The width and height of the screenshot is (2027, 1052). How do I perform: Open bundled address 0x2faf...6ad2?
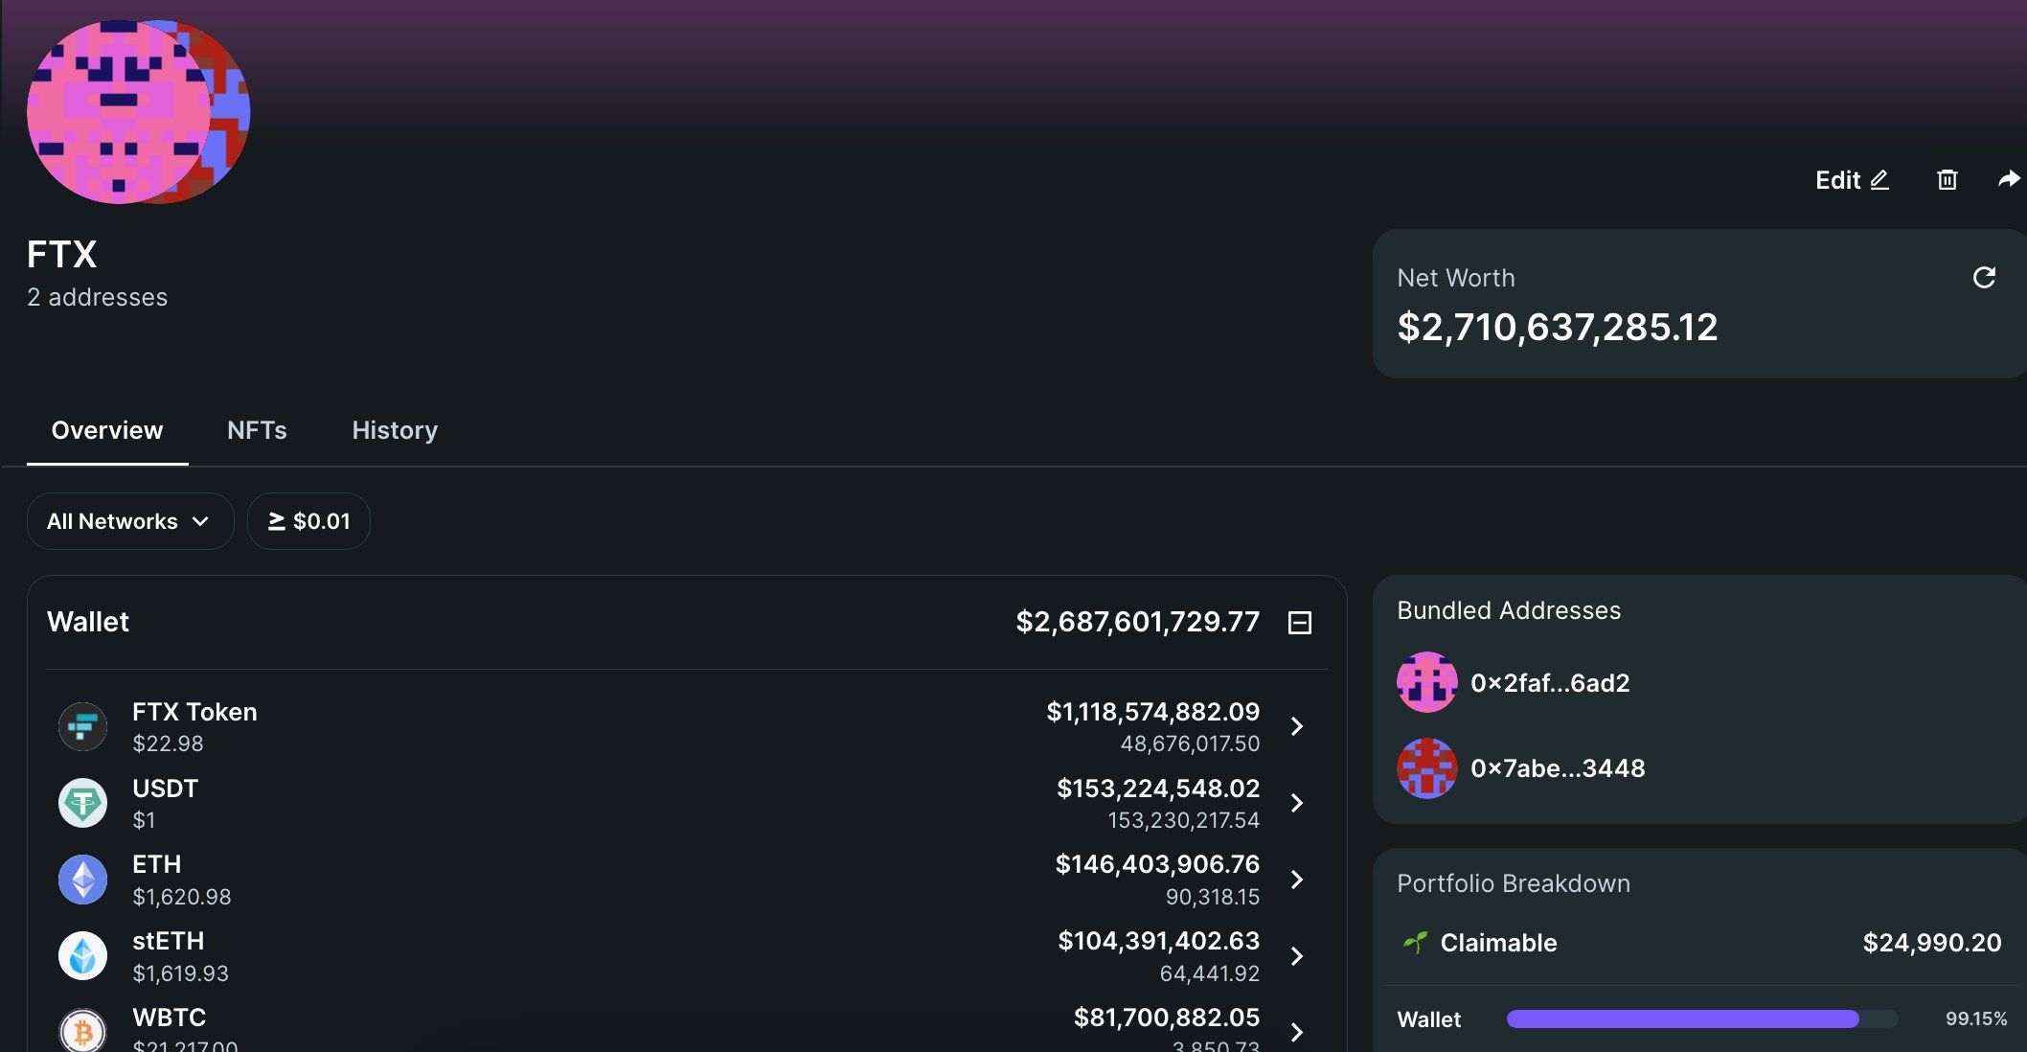[1549, 683]
